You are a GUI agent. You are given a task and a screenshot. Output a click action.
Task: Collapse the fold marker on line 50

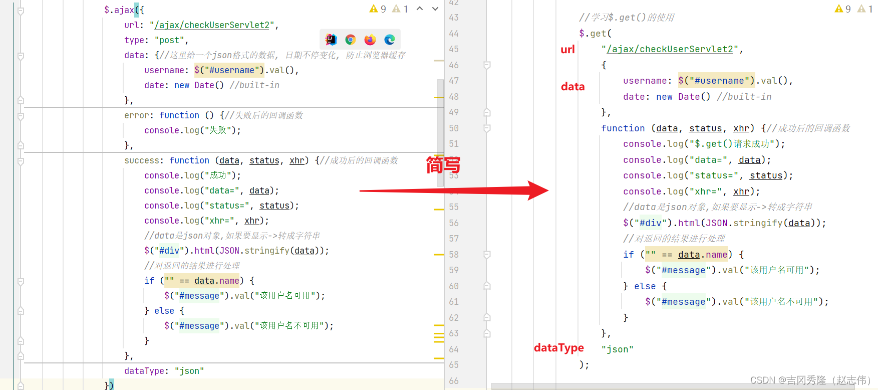click(487, 128)
